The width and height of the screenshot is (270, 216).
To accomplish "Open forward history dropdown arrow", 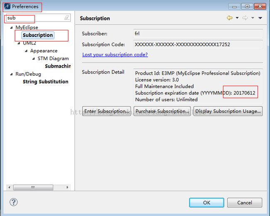I will (253, 18).
